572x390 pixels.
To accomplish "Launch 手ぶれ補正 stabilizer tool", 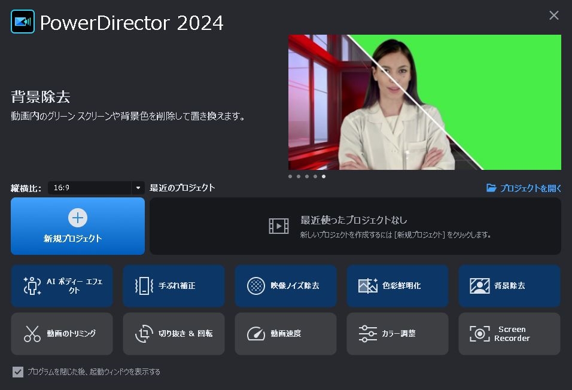I will pos(174,286).
